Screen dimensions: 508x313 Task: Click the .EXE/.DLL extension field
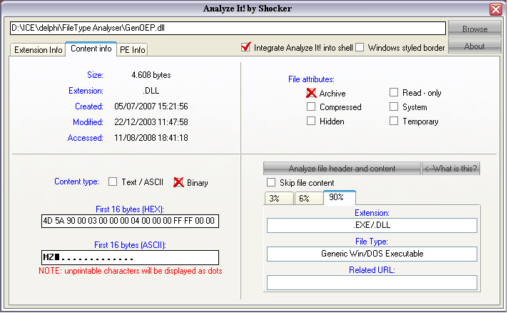pyautogui.click(x=372, y=225)
